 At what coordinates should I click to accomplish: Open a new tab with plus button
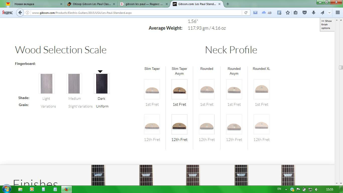[x=228, y=4]
